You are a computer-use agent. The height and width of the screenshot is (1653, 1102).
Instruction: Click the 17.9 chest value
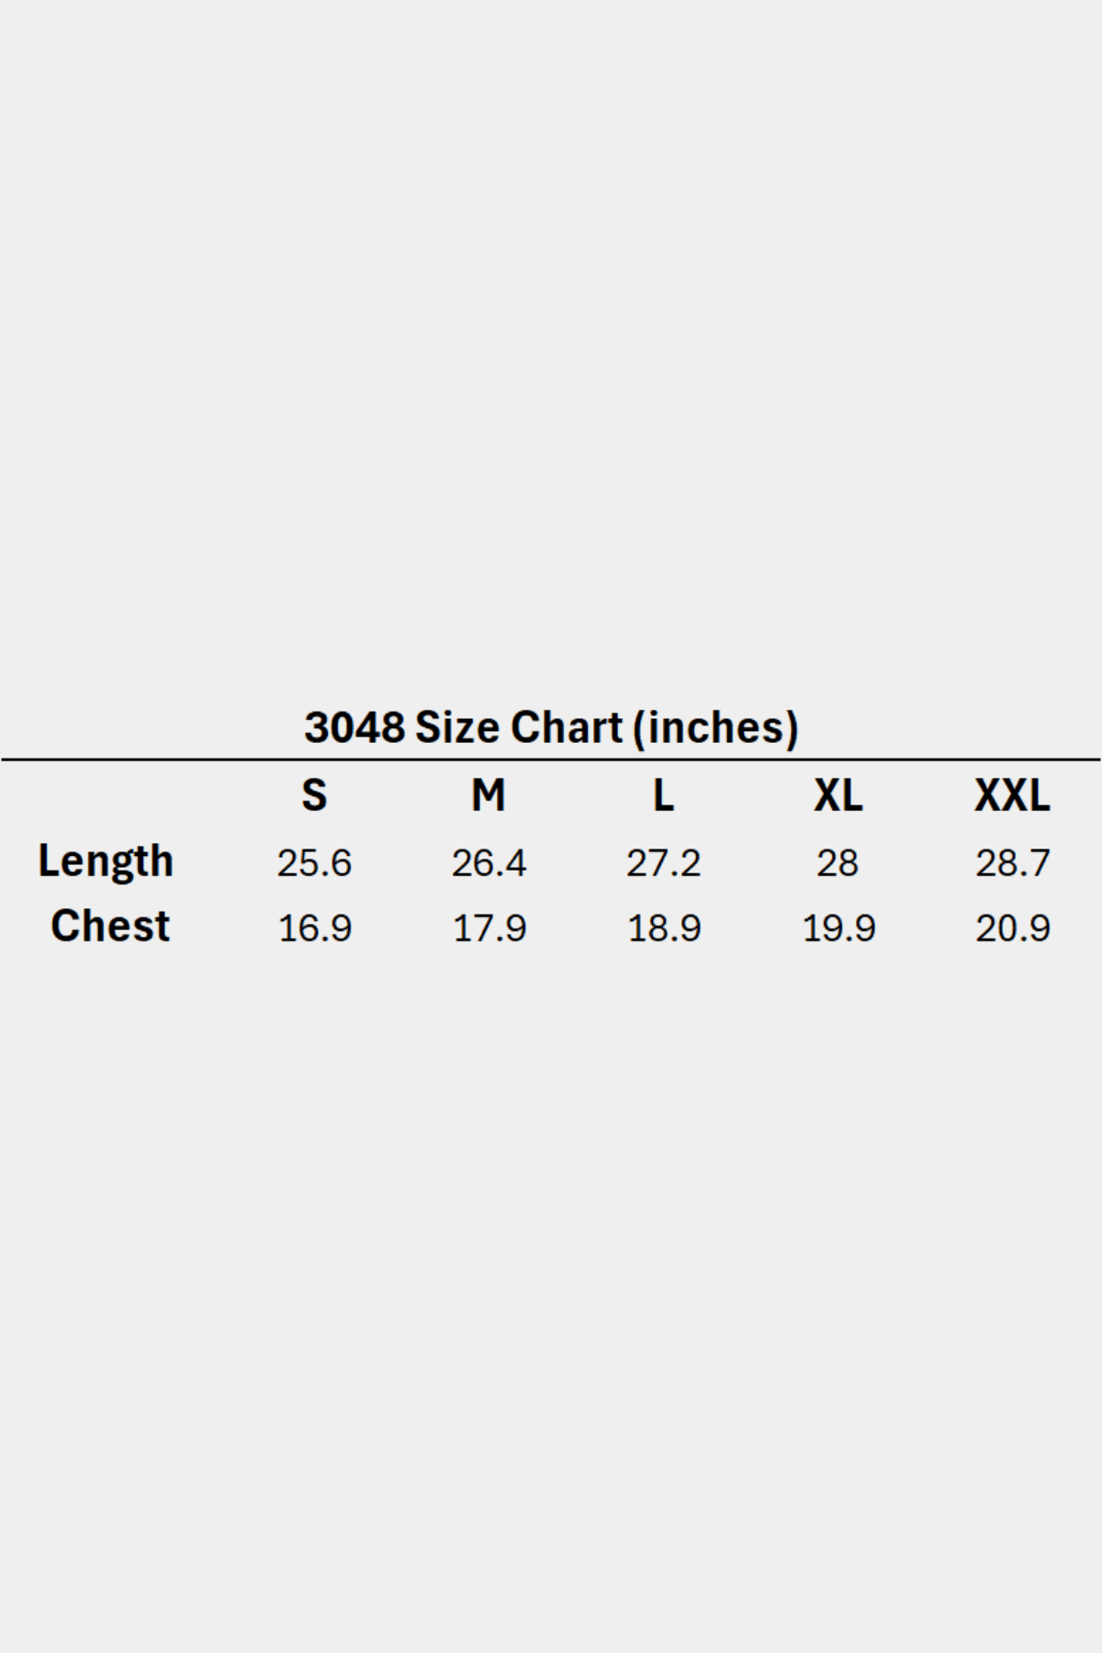coord(489,928)
